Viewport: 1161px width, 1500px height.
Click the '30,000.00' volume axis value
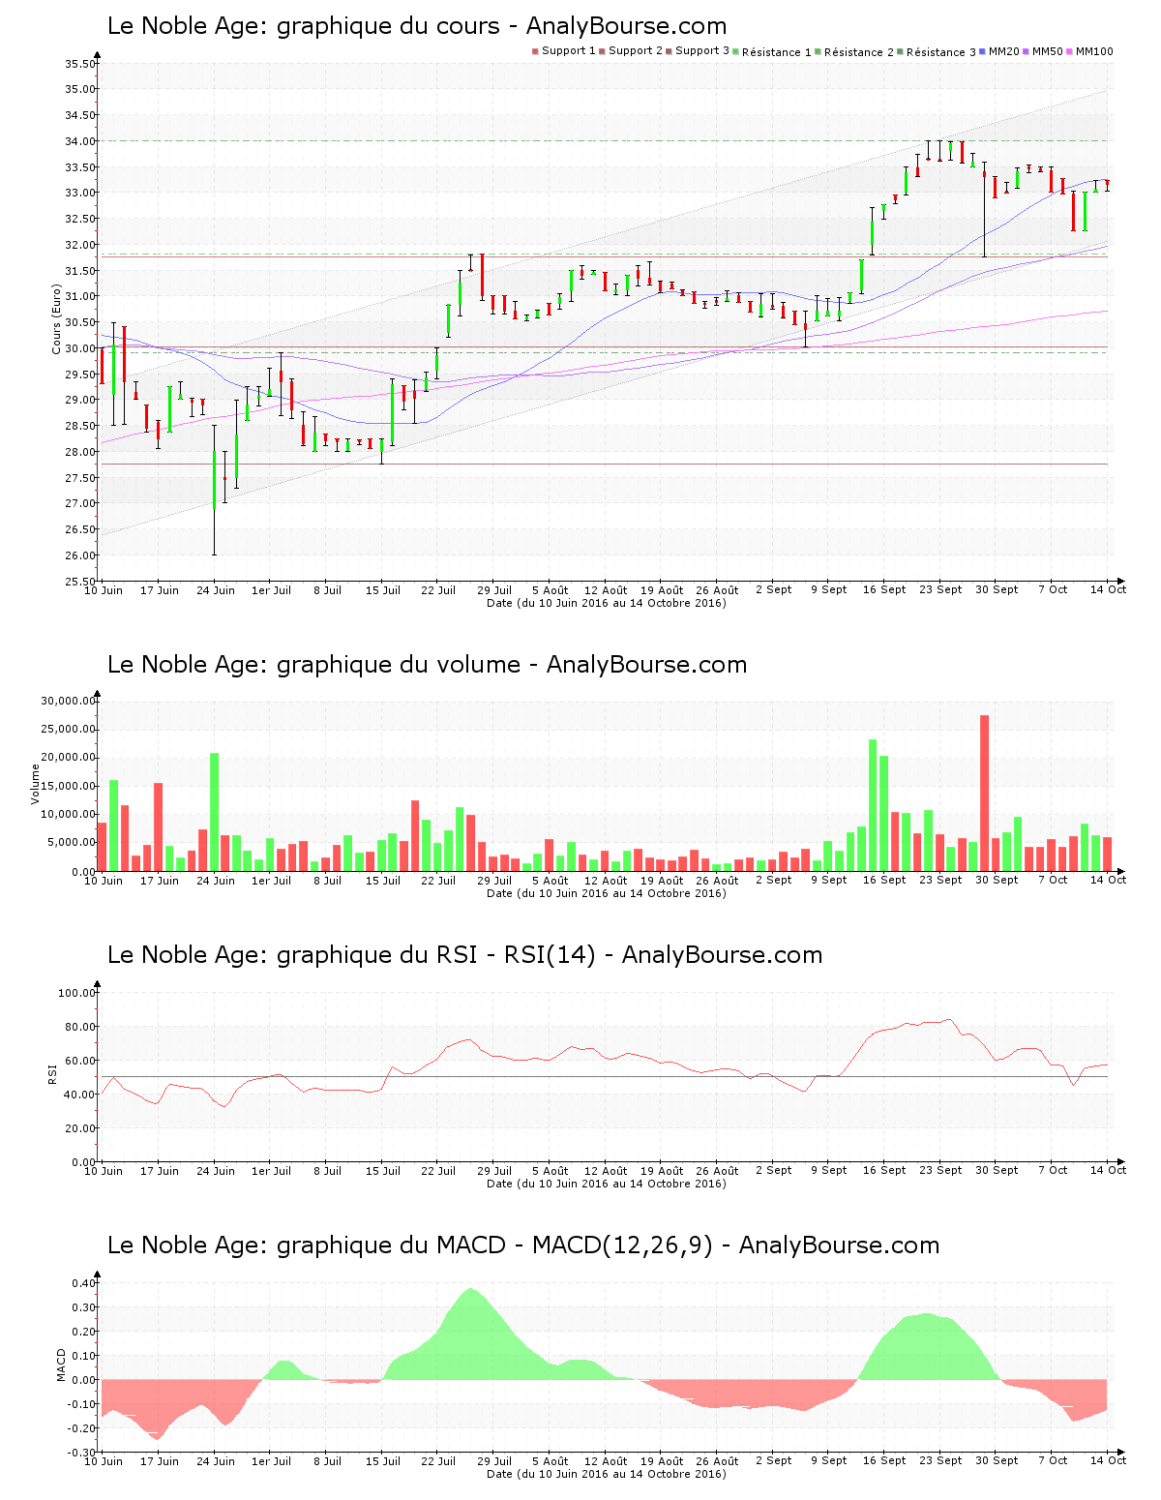pos(69,701)
